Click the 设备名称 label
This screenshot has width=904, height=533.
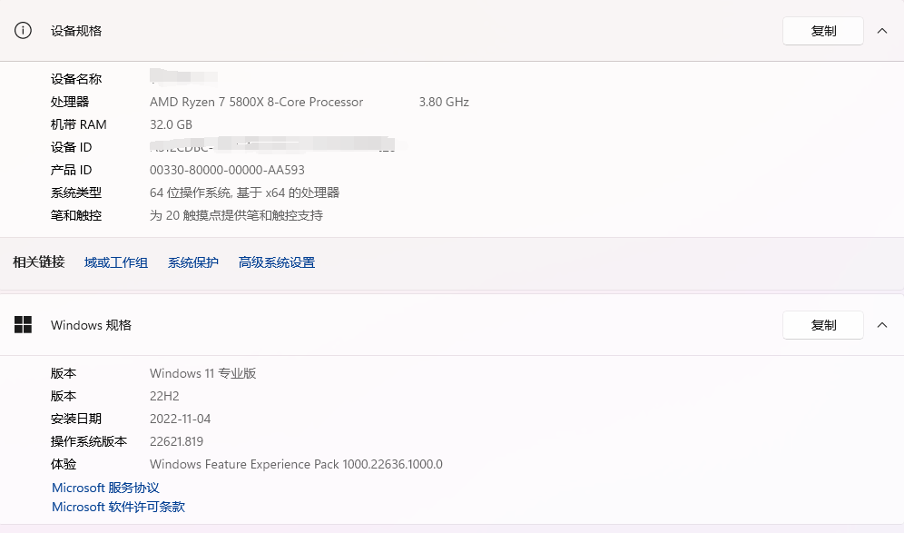coord(76,79)
